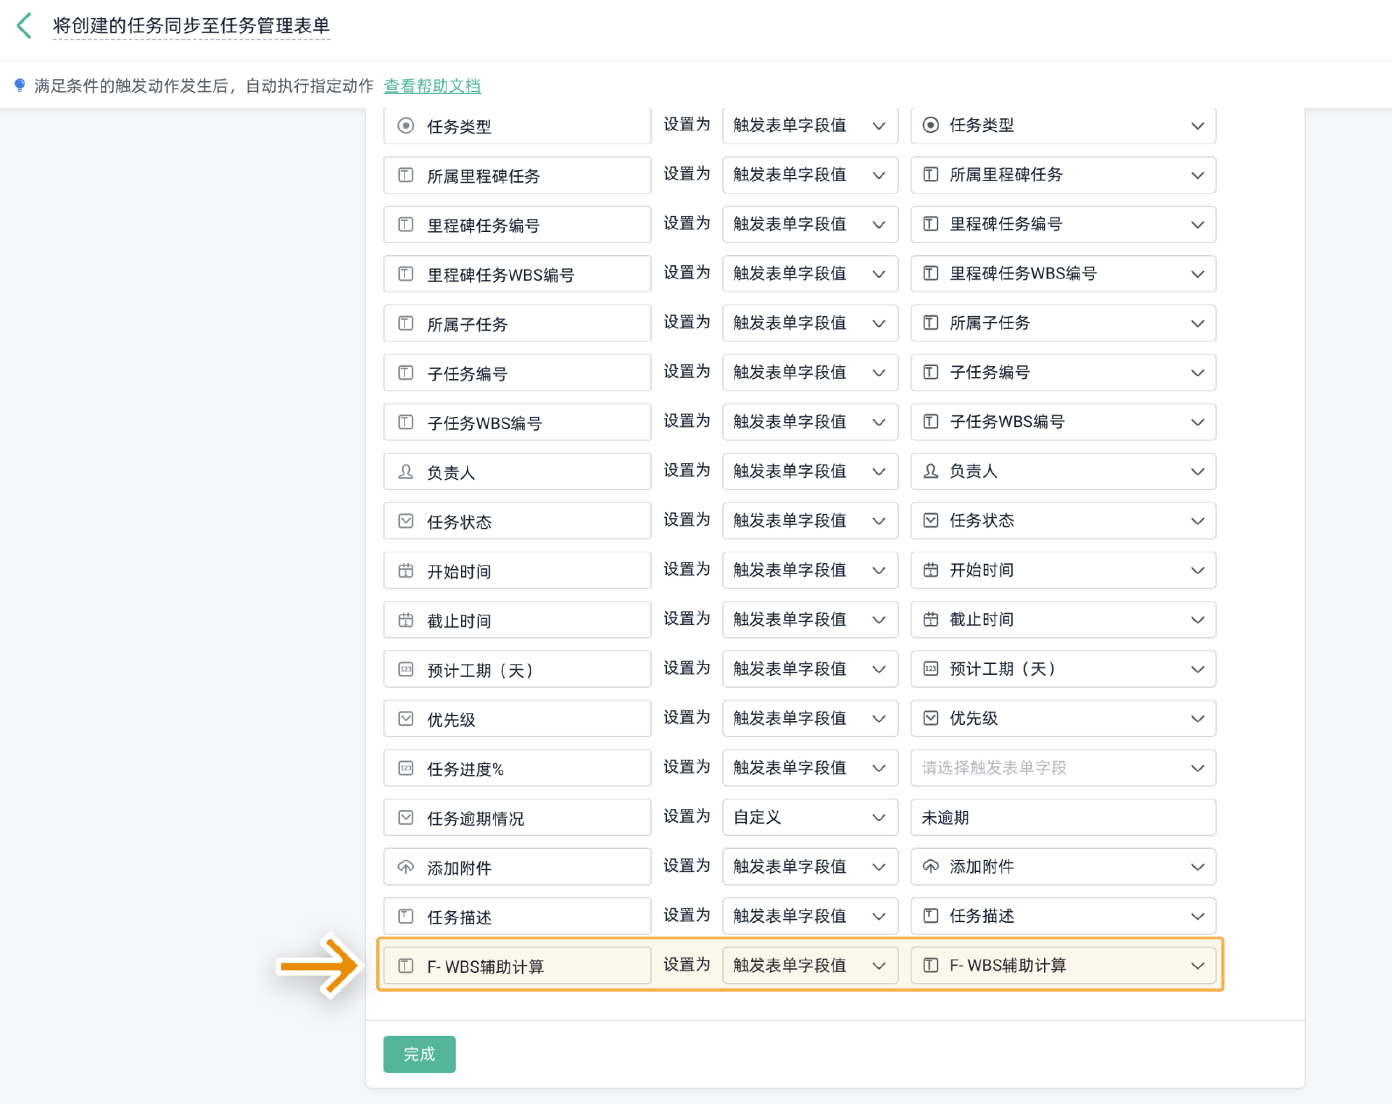Image resolution: width=1392 pixels, height=1104 pixels.
Task: Open the 查看帮助文档 link
Action: 432,86
